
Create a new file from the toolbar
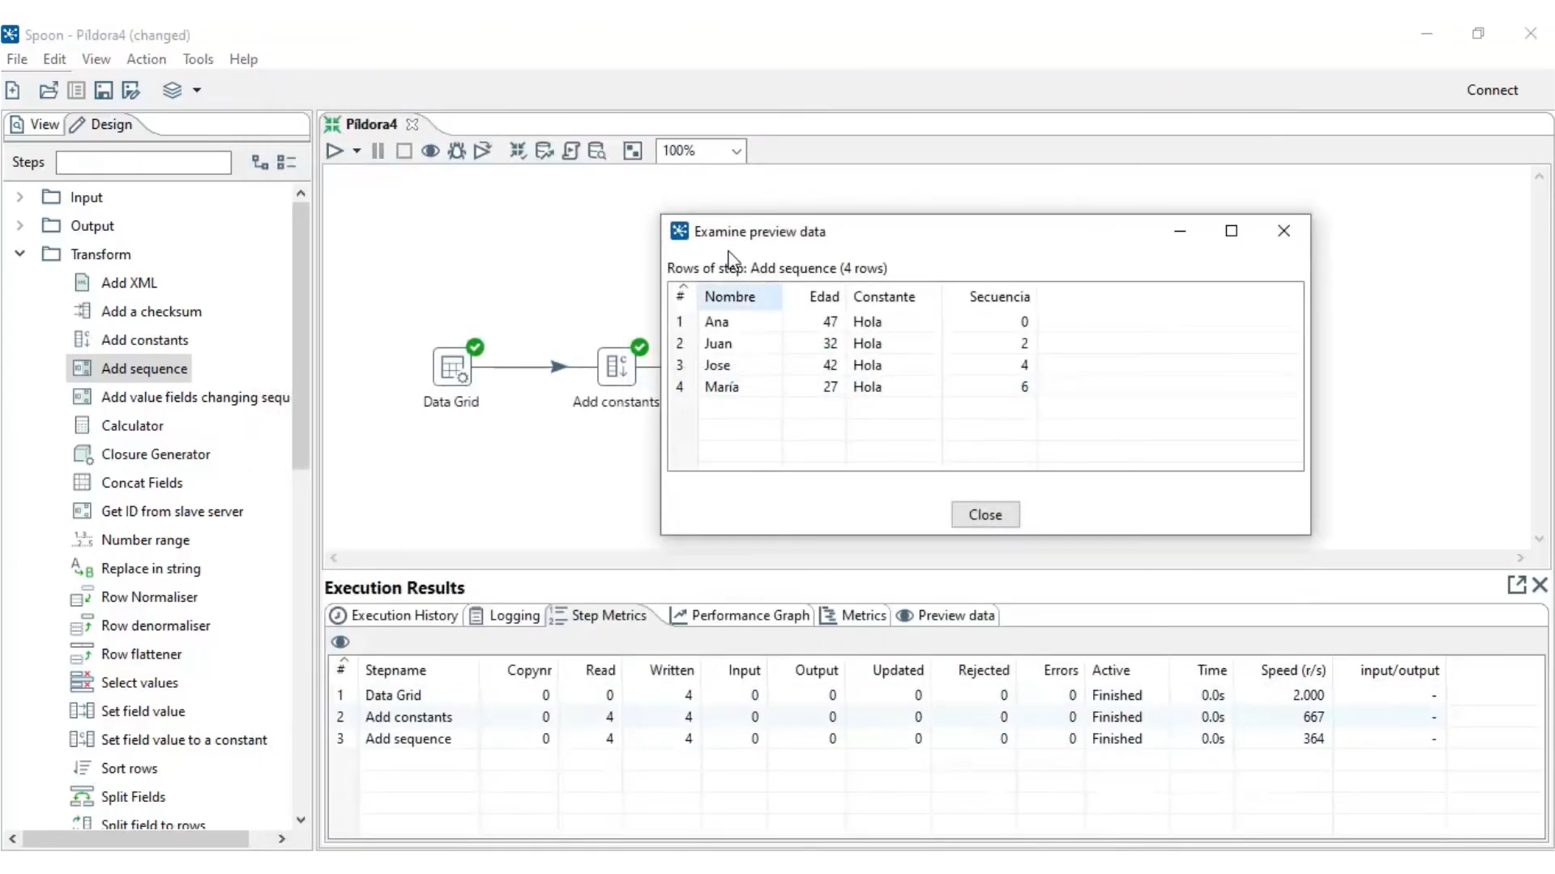(x=12, y=90)
